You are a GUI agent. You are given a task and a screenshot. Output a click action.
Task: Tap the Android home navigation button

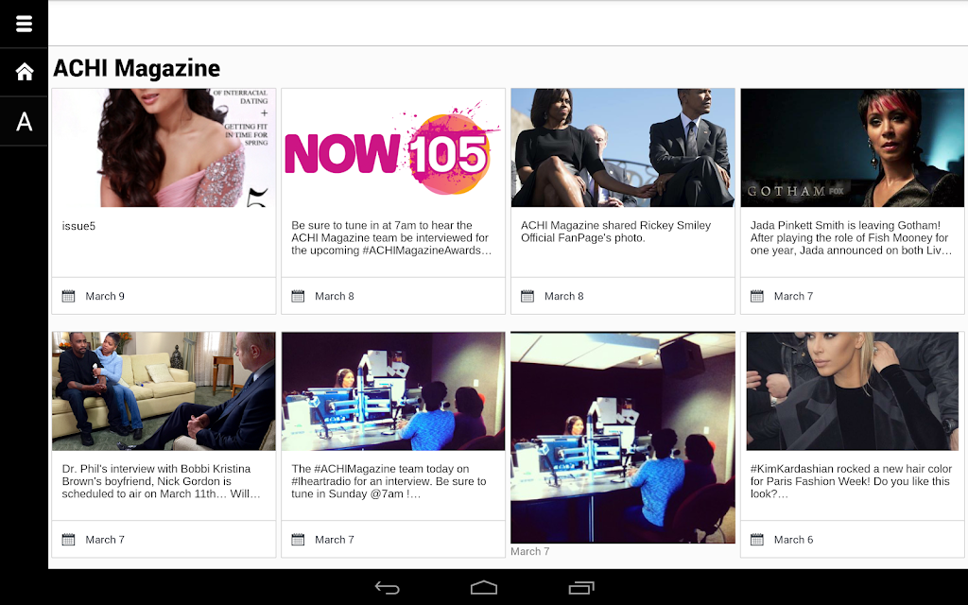pos(484,588)
